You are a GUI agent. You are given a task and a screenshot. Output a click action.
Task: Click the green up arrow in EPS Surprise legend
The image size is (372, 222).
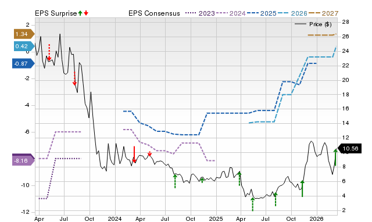(80, 13)
